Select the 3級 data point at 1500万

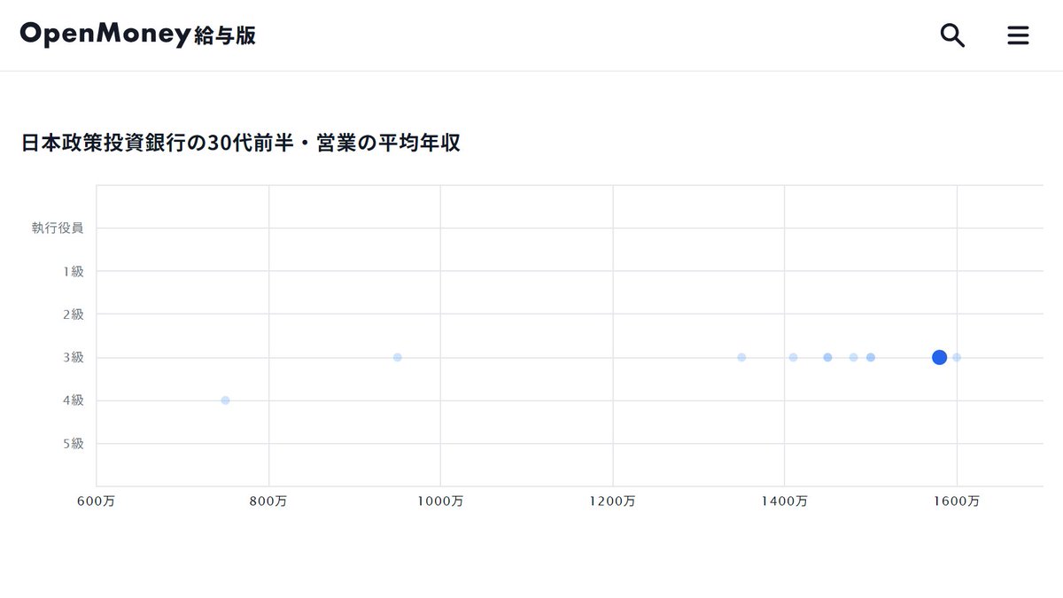pyautogui.click(x=871, y=357)
